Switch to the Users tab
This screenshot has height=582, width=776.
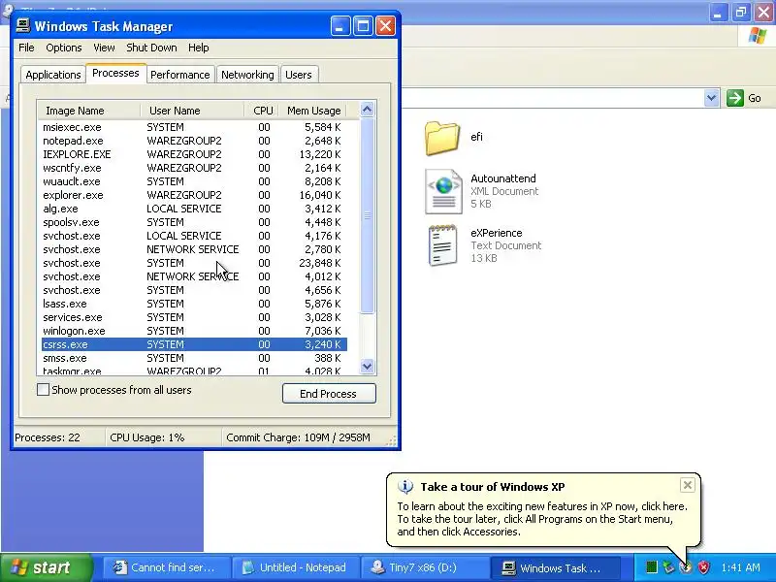(x=299, y=75)
